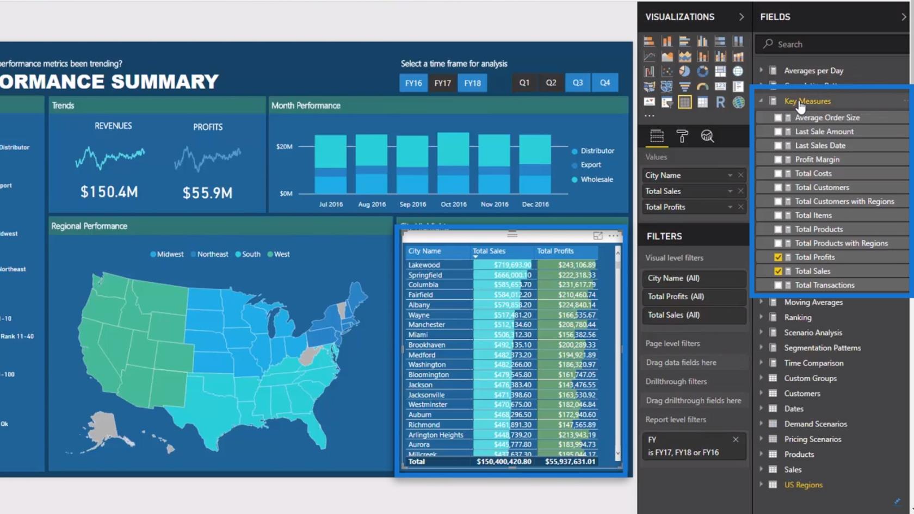Expand the Customers table
Image resolution: width=914 pixels, height=514 pixels.
(761, 394)
